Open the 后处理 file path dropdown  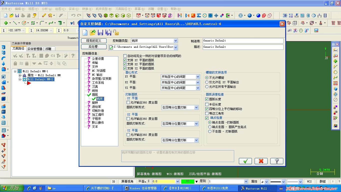tap(176, 47)
